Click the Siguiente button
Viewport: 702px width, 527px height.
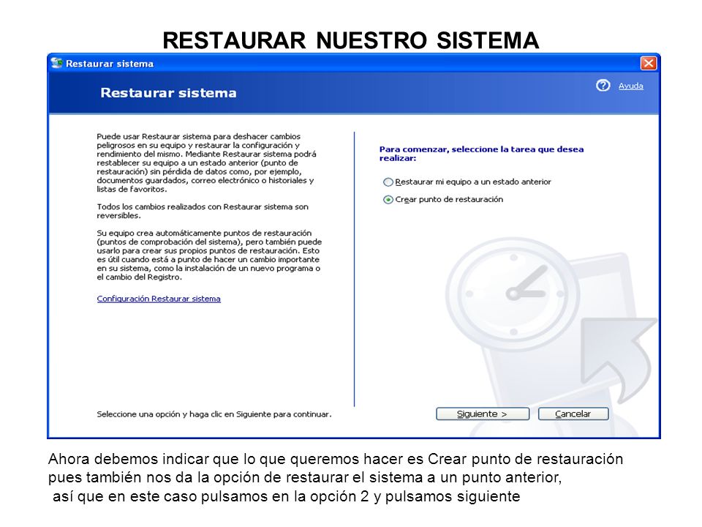(x=483, y=414)
